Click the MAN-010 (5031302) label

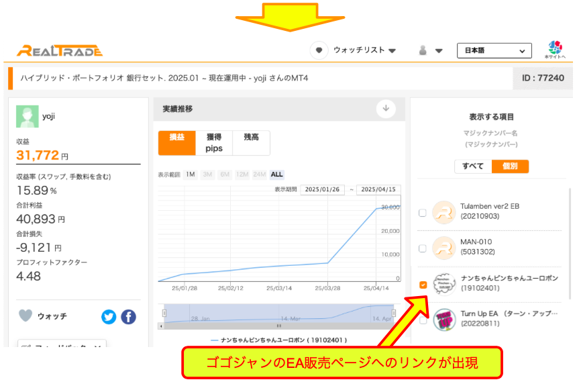click(x=478, y=247)
